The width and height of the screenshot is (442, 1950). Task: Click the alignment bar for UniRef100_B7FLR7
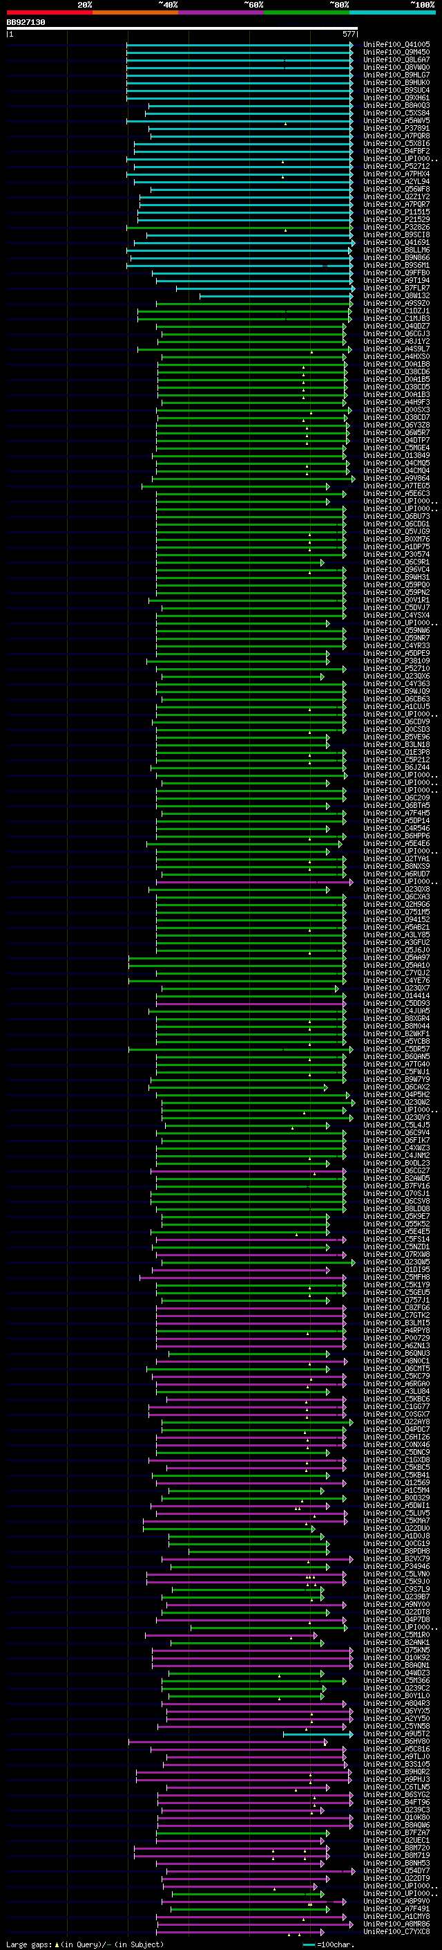click(265, 288)
